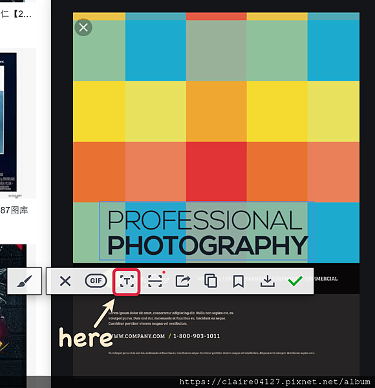375x388 pixels.
Task: Close the image preview with the circular X
Action: (83, 27)
